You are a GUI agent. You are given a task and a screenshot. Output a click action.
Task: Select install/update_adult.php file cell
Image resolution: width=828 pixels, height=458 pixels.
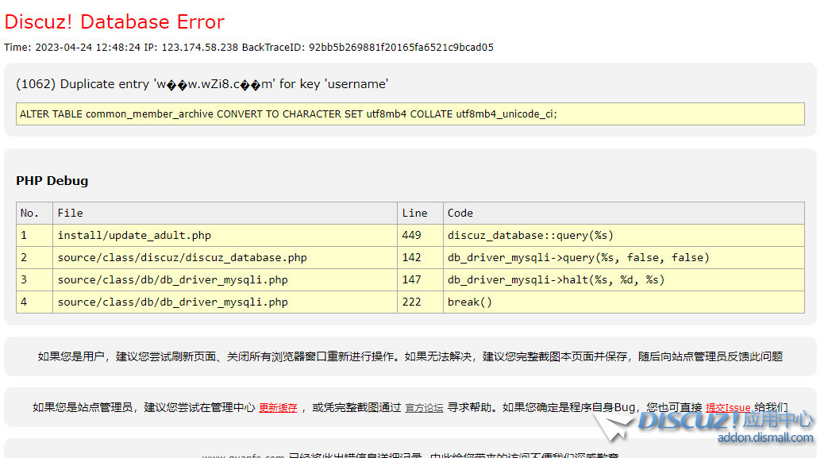(x=134, y=235)
